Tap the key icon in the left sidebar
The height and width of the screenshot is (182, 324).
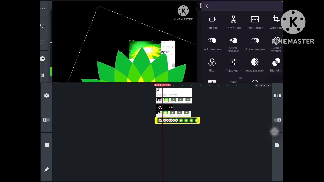coord(42,59)
